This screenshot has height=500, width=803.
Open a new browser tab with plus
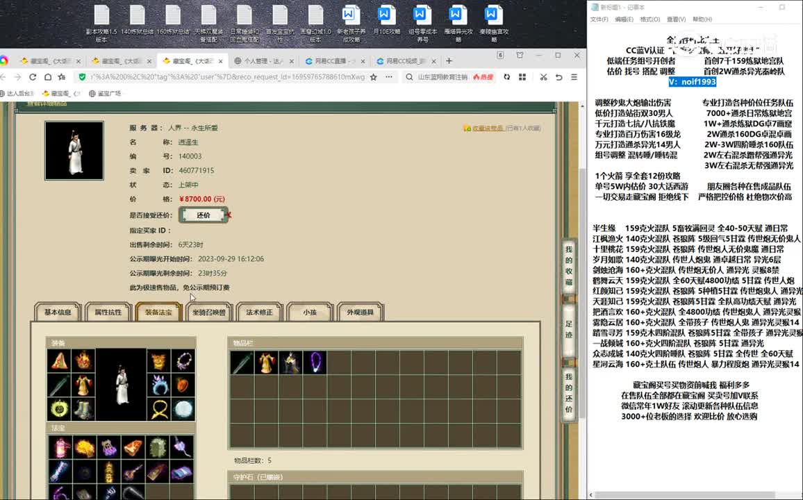[449, 60]
